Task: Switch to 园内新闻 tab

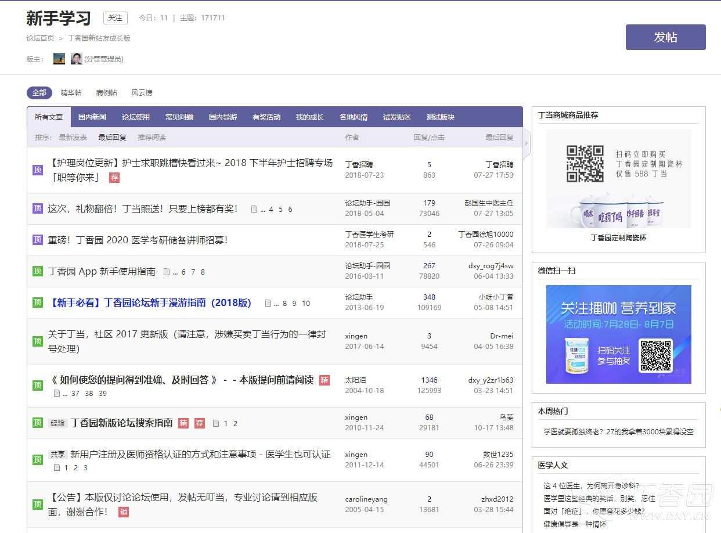Action: point(92,117)
